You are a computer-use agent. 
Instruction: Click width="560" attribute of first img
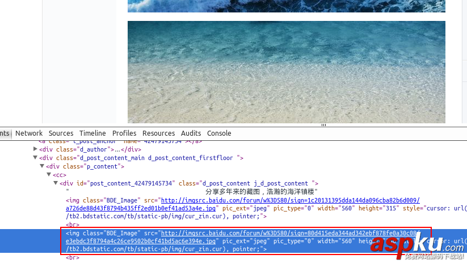pyautogui.click(x=336, y=208)
